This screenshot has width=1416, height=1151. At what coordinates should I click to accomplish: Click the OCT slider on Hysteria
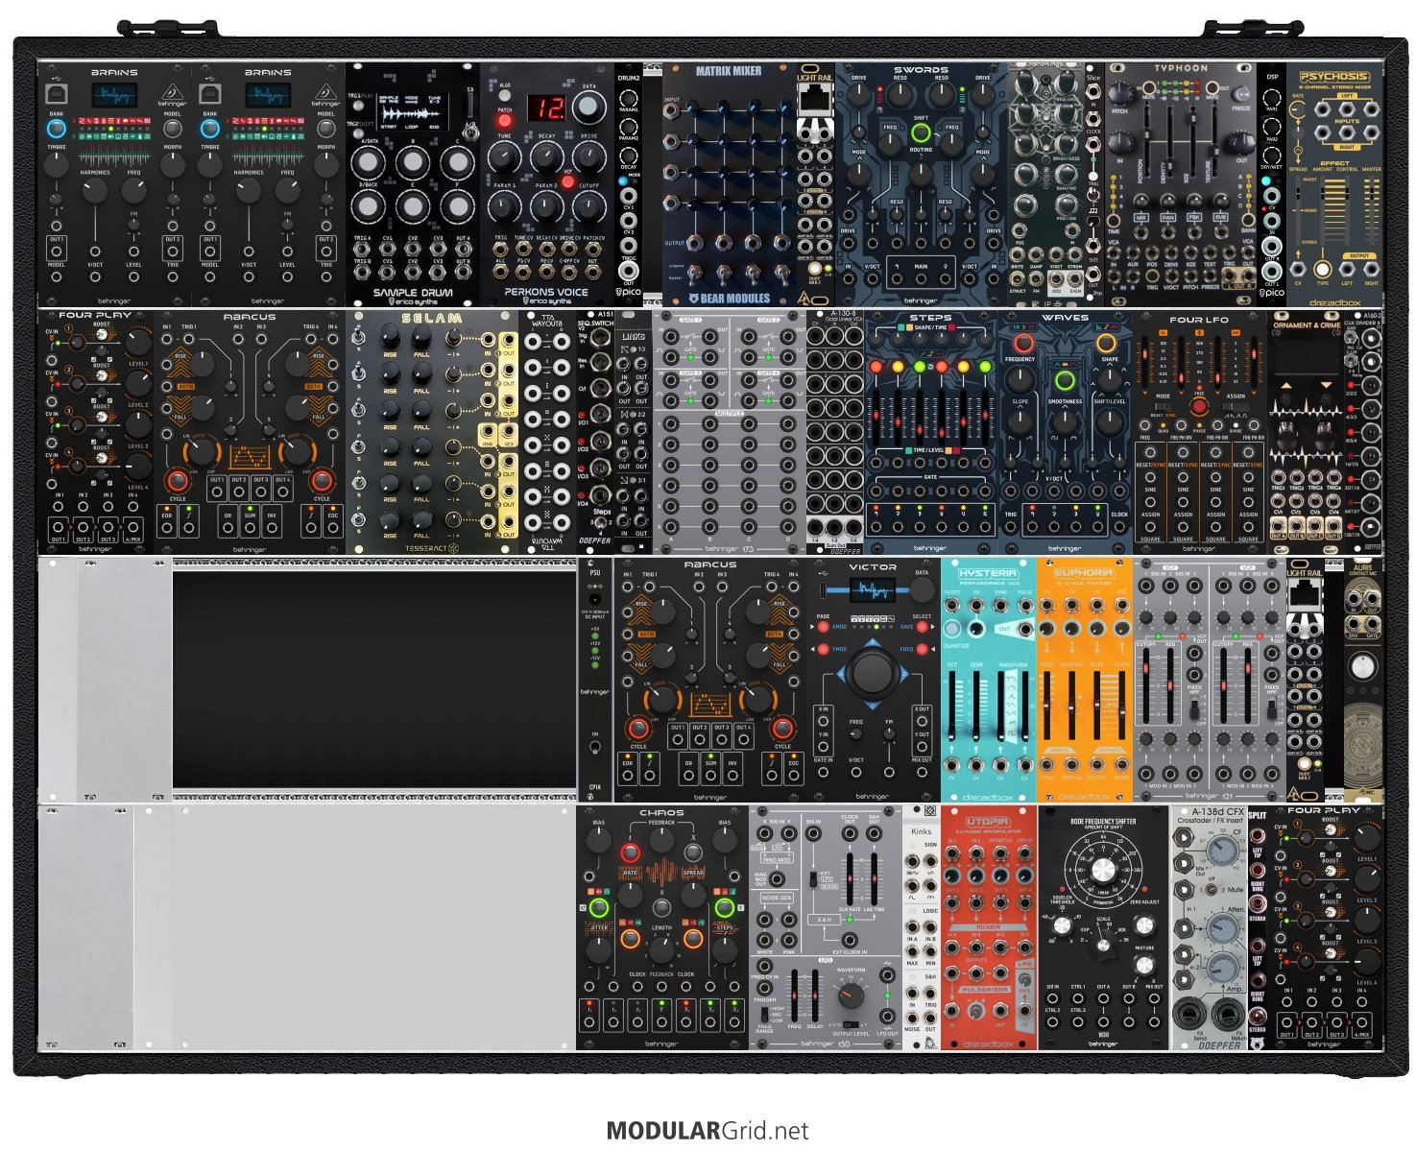coord(953,706)
